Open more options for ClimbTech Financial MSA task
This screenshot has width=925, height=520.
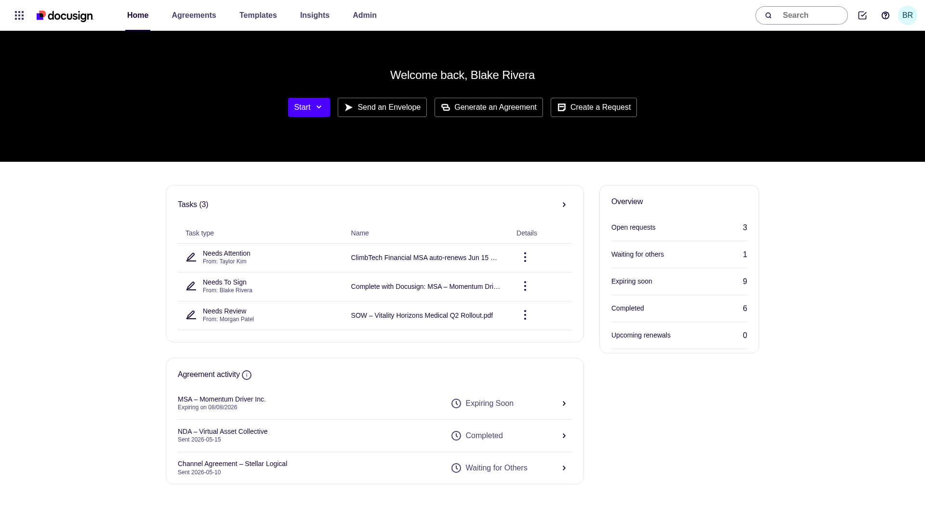[x=525, y=257]
